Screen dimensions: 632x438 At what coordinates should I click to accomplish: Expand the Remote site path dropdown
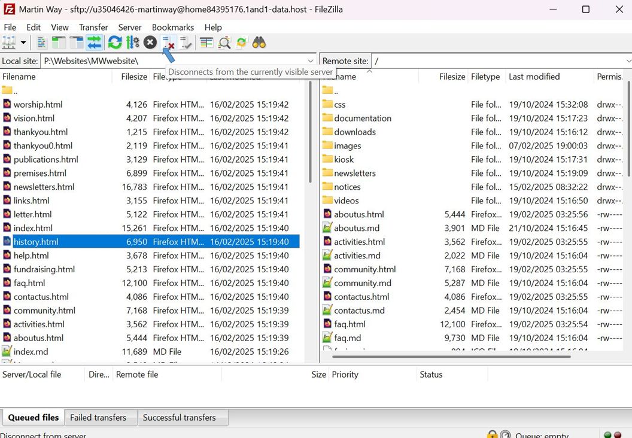[x=628, y=61]
